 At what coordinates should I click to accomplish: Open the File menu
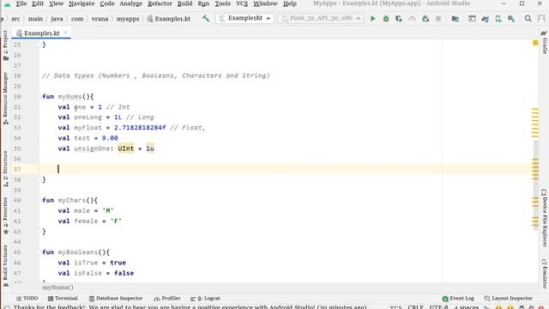(x=21, y=3)
